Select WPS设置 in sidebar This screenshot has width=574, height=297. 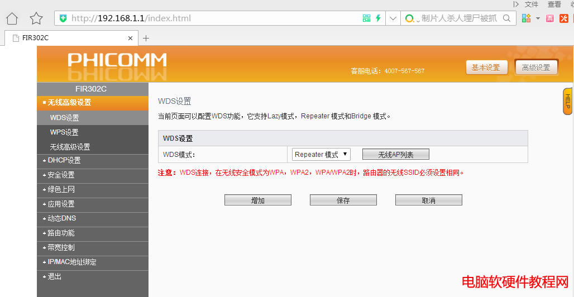click(64, 133)
